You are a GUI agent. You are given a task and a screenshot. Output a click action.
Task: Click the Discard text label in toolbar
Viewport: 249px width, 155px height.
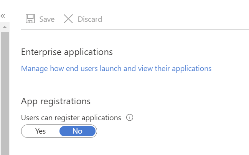click(x=90, y=19)
